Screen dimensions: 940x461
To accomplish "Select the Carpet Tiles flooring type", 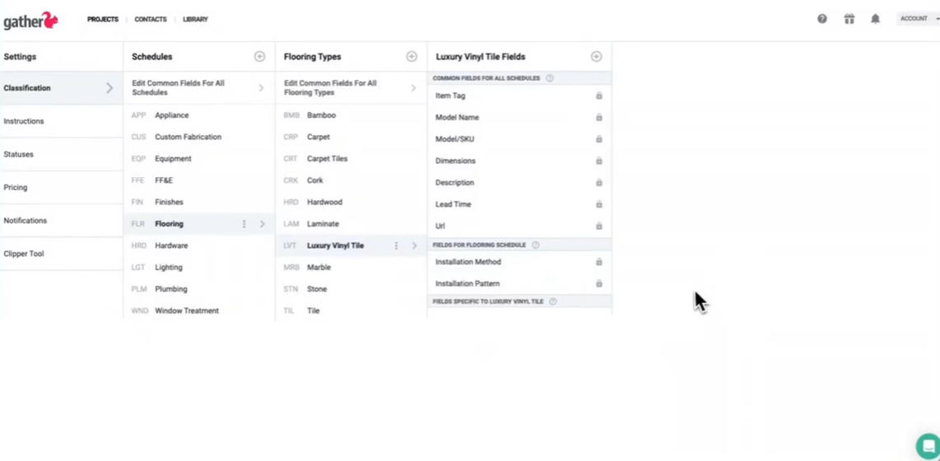I will (351, 159).
